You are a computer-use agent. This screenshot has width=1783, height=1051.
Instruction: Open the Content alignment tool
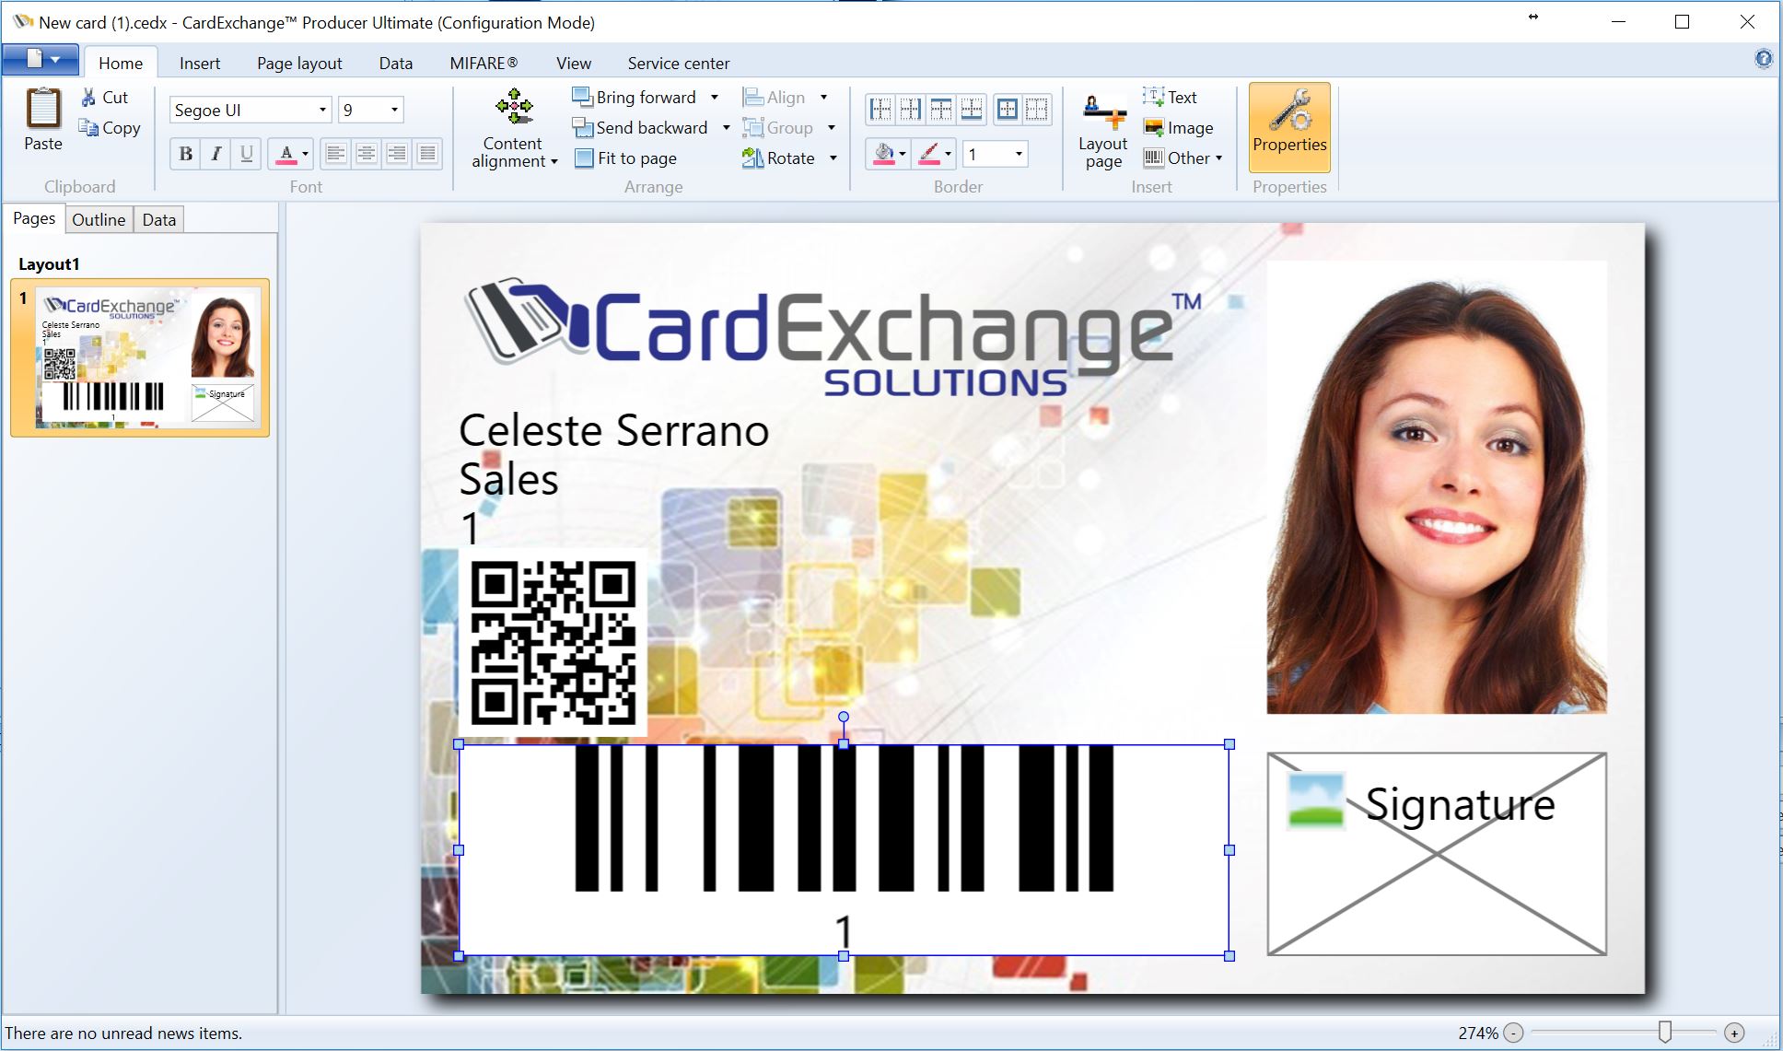click(x=514, y=129)
